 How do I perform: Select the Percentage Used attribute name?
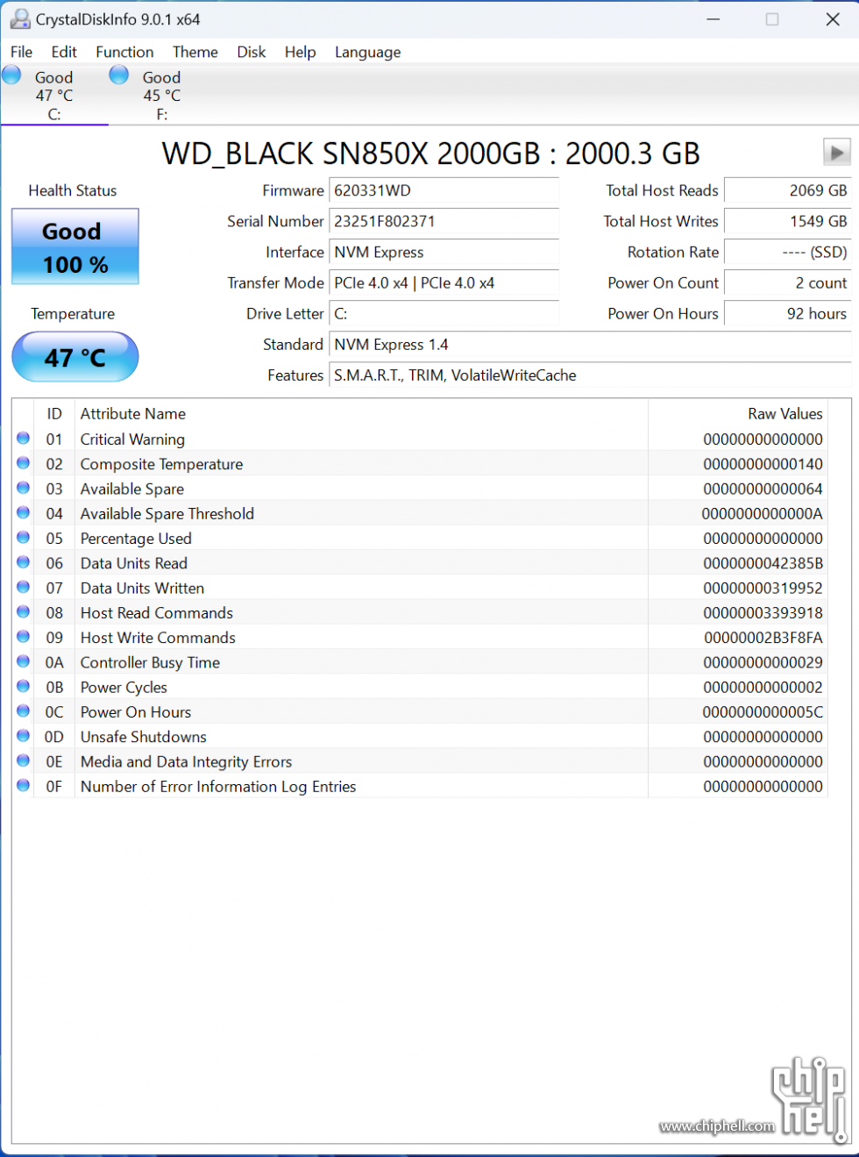click(136, 539)
